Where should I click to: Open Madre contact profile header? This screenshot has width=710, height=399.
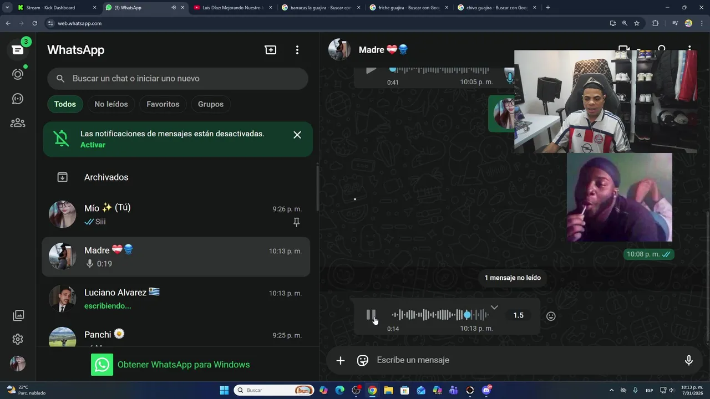pyautogui.click(x=383, y=50)
